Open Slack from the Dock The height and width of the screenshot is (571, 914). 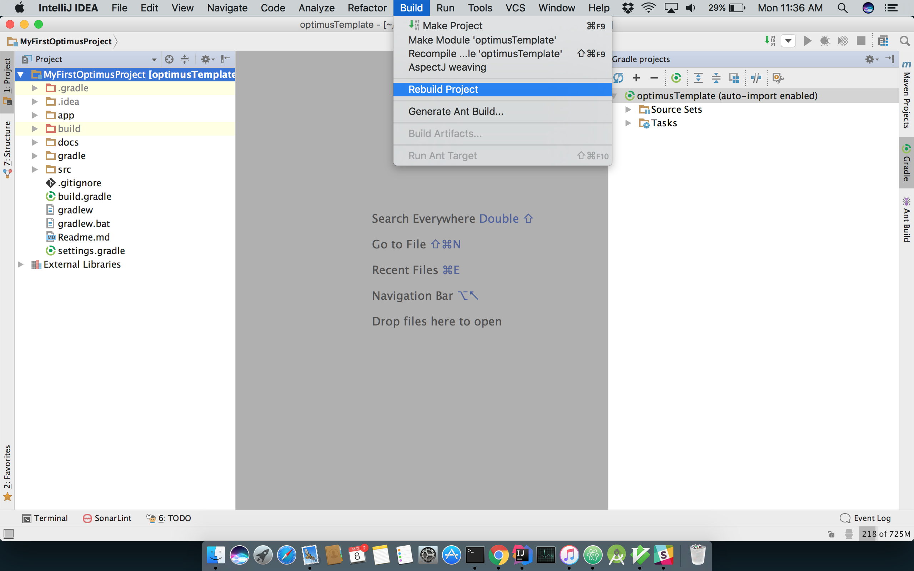click(x=664, y=555)
